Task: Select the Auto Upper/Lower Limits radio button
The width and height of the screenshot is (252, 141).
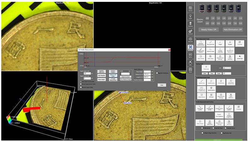Action: click(81, 82)
